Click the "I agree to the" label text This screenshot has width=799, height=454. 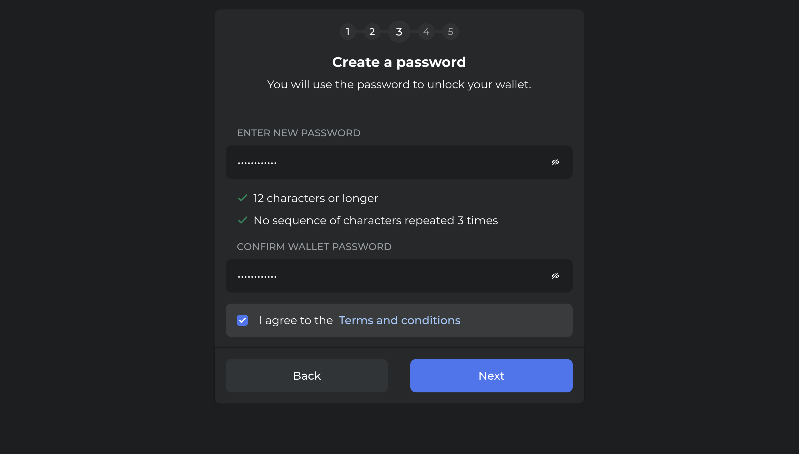[296, 320]
